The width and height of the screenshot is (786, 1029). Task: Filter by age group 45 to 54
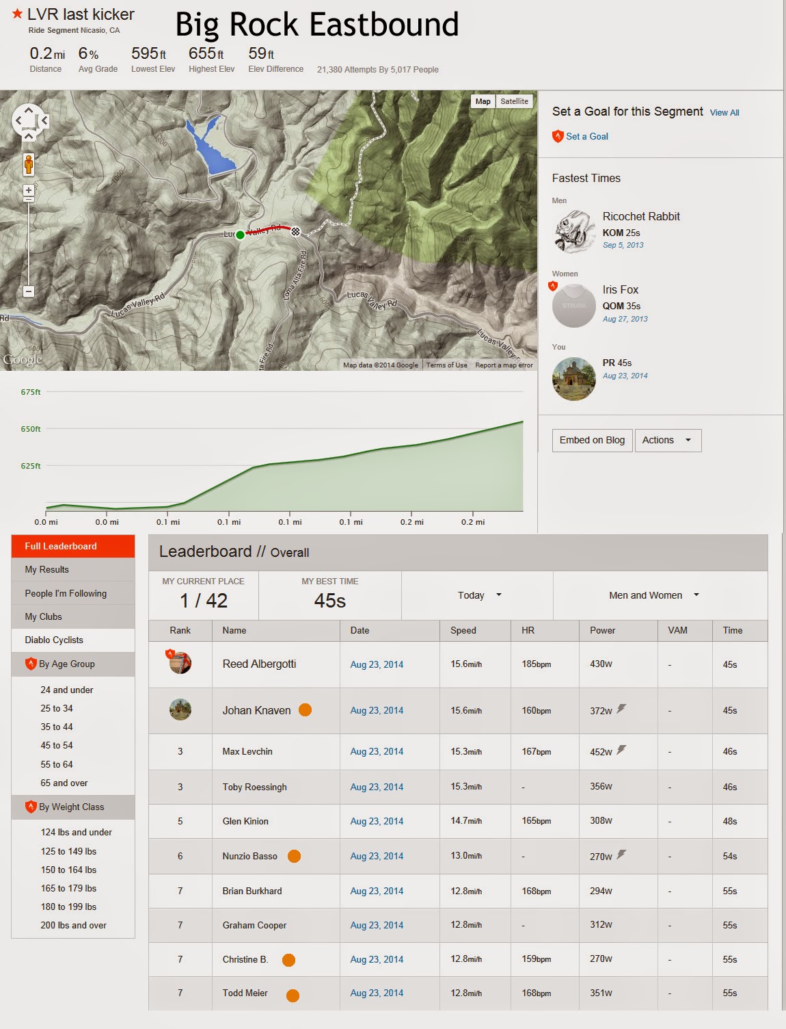click(57, 745)
